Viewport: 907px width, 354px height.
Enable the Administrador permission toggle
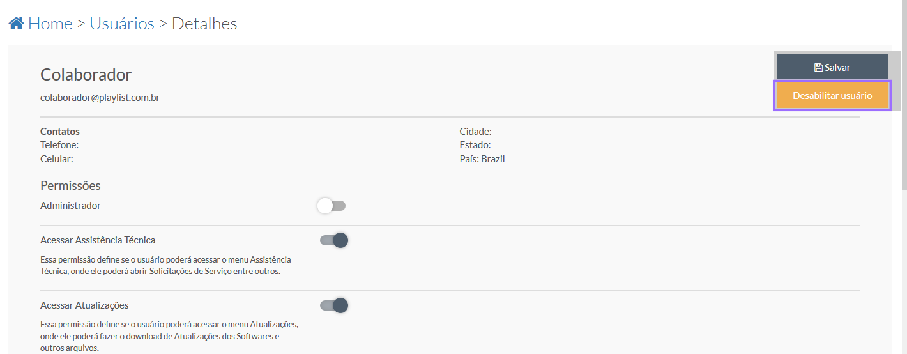332,206
